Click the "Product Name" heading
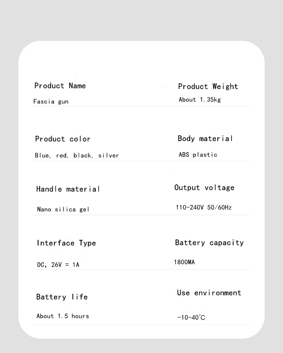This screenshot has height=353, width=283. click(x=60, y=86)
